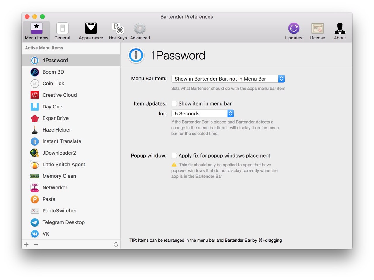Select the JDownloader2 label
The width and height of the screenshot is (374, 280).
59,153
